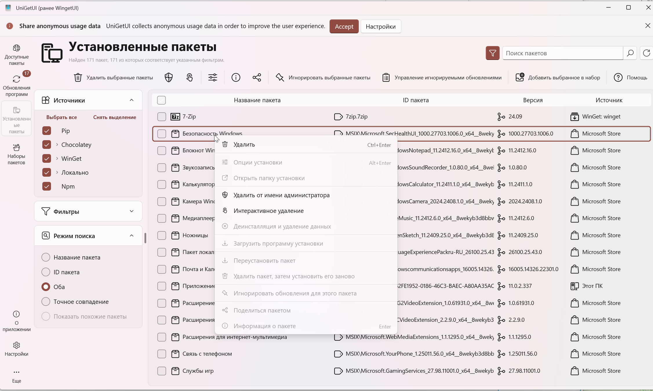Click the installation options sliders toolbar icon

coord(213,77)
